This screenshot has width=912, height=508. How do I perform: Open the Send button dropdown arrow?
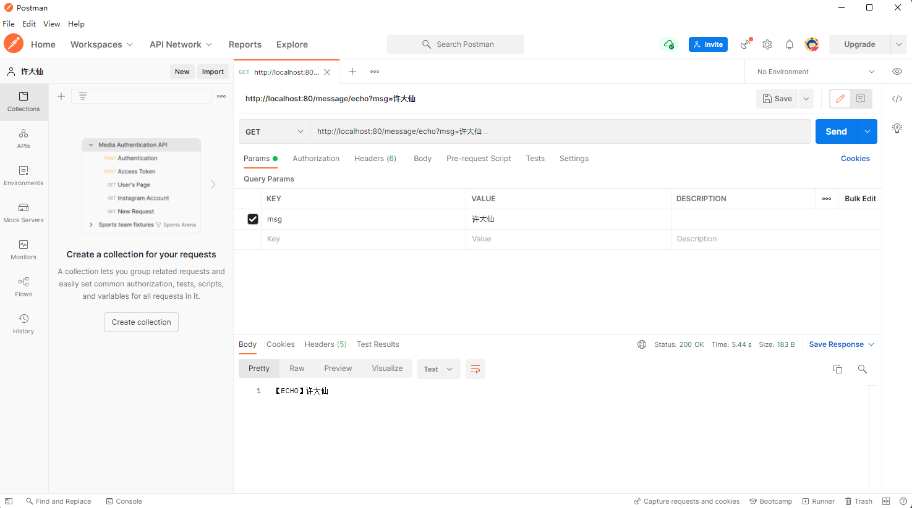point(867,131)
